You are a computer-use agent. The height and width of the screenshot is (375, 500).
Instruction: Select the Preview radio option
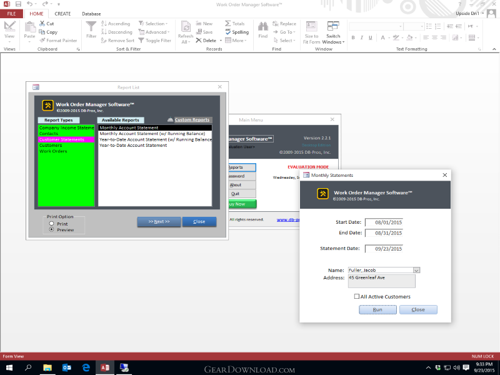[x=51, y=229]
